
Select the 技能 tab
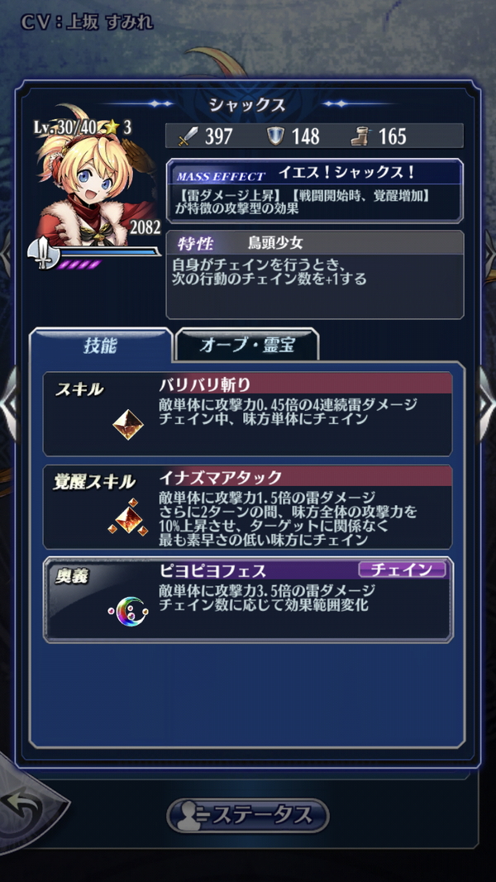[101, 346]
